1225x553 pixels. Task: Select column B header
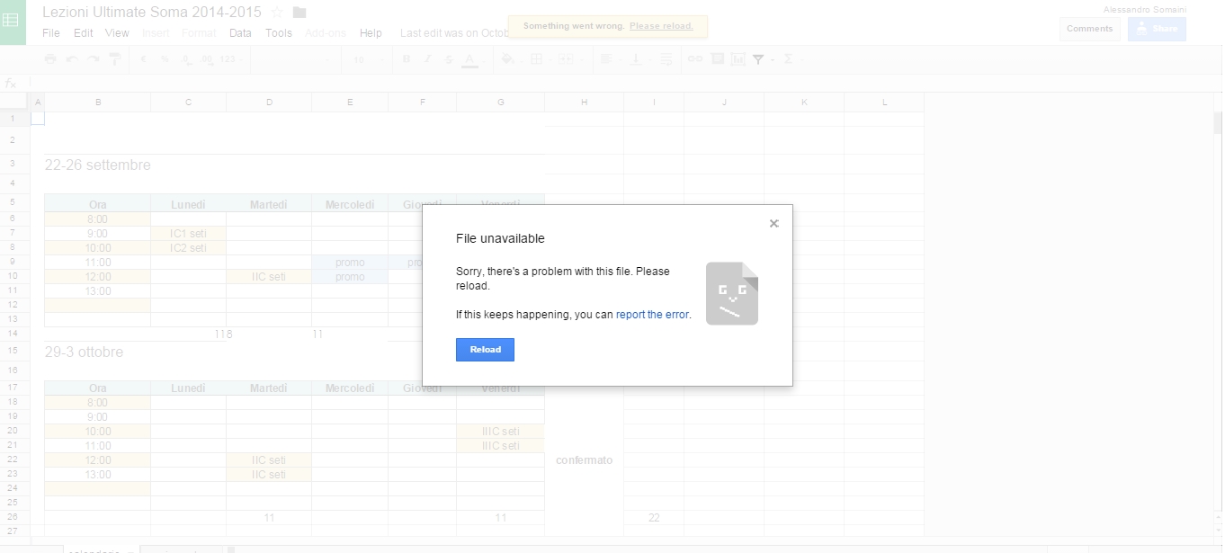(x=97, y=103)
